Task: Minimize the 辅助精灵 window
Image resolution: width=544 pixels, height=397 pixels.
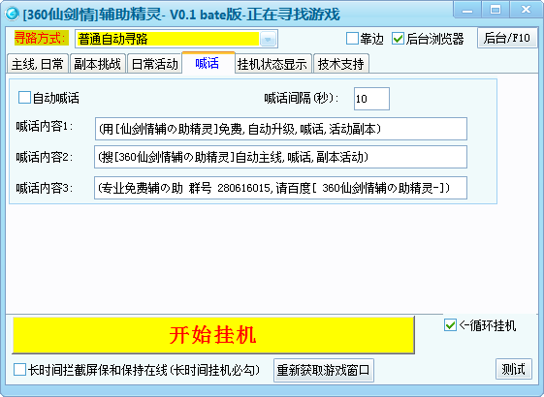Action: (x=467, y=10)
